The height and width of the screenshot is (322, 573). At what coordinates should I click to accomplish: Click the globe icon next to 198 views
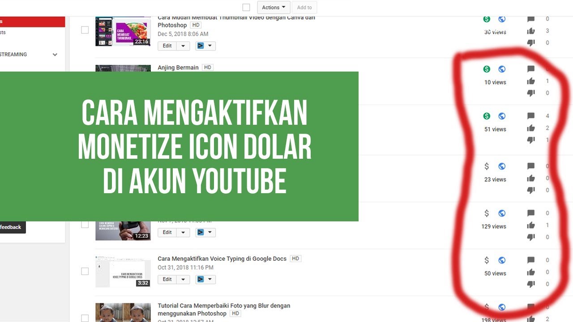[502, 307]
